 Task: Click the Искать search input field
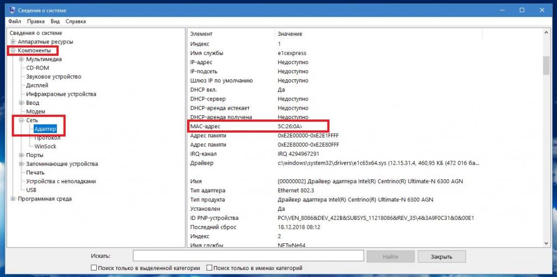pyautogui.click(x=248, y=256)
